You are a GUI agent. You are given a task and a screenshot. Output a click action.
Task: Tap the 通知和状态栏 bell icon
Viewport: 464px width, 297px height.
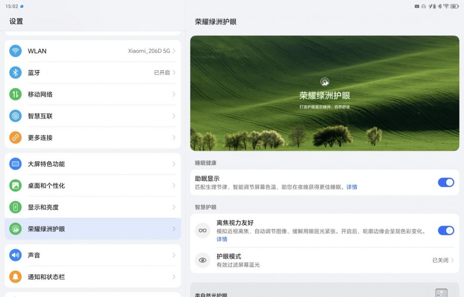pos(15,276)
